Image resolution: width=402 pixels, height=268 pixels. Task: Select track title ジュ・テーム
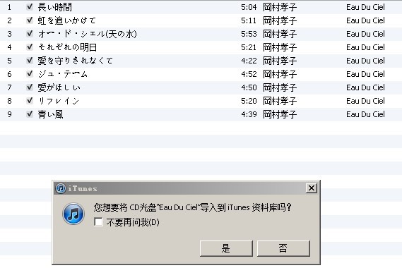pyautogui.click(x=63, y=74)
